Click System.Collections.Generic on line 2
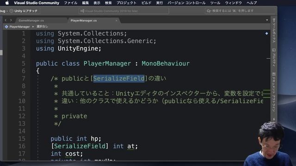 105,41
